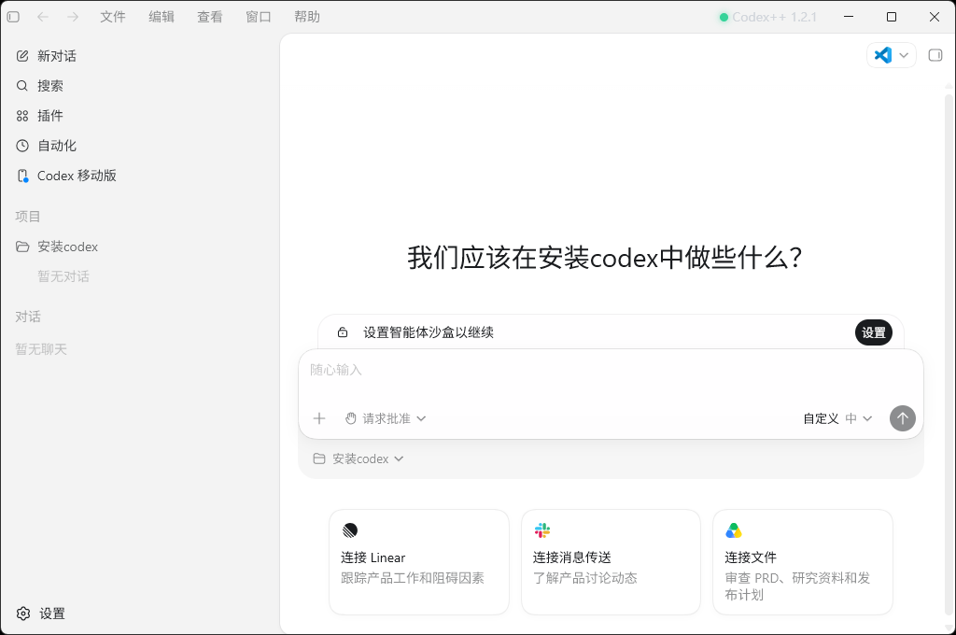956x635 pixels.
Task: Click the Codex++ 1.2.1 status label
Action: (768, 17)
